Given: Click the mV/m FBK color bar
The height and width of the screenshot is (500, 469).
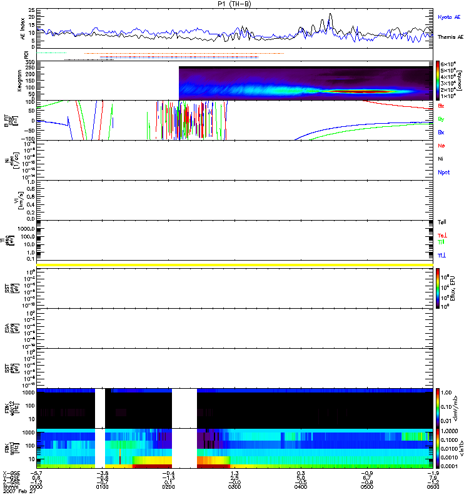Looking at the screenshot, I should 438,408.
